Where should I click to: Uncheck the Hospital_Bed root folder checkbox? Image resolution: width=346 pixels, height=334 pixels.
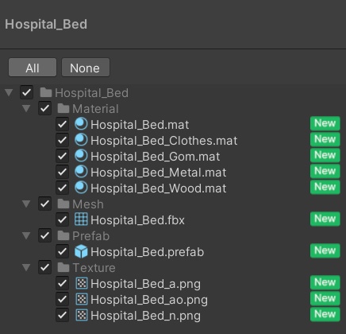coord(26,92)
